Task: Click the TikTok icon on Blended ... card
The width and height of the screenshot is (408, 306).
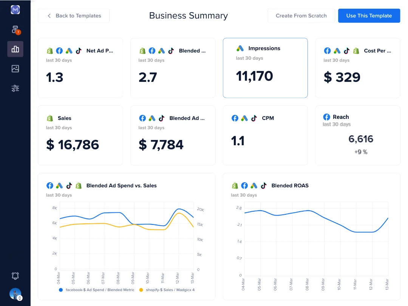Action: [x=171, y=51]
